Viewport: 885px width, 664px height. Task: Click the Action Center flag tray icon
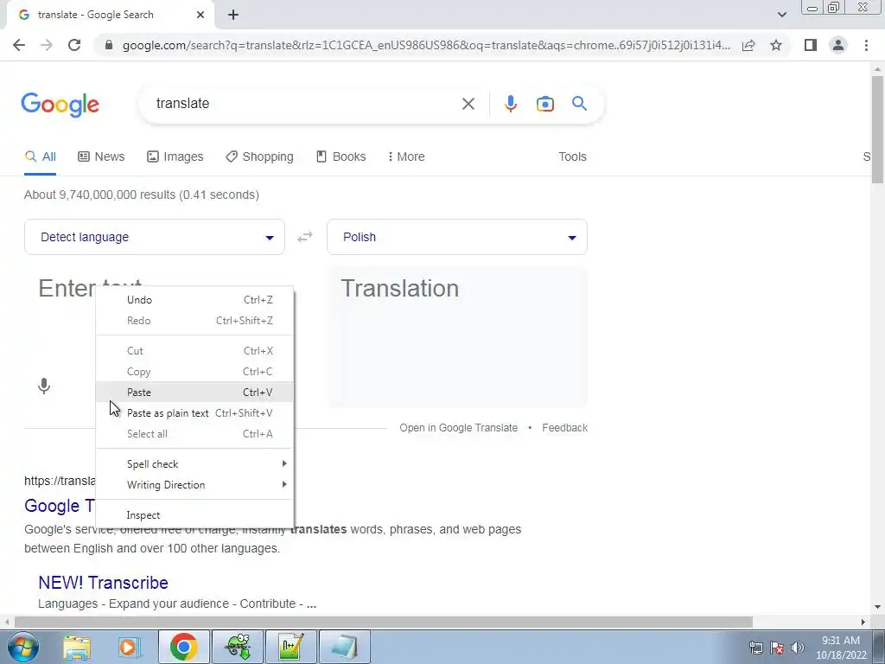777,647
